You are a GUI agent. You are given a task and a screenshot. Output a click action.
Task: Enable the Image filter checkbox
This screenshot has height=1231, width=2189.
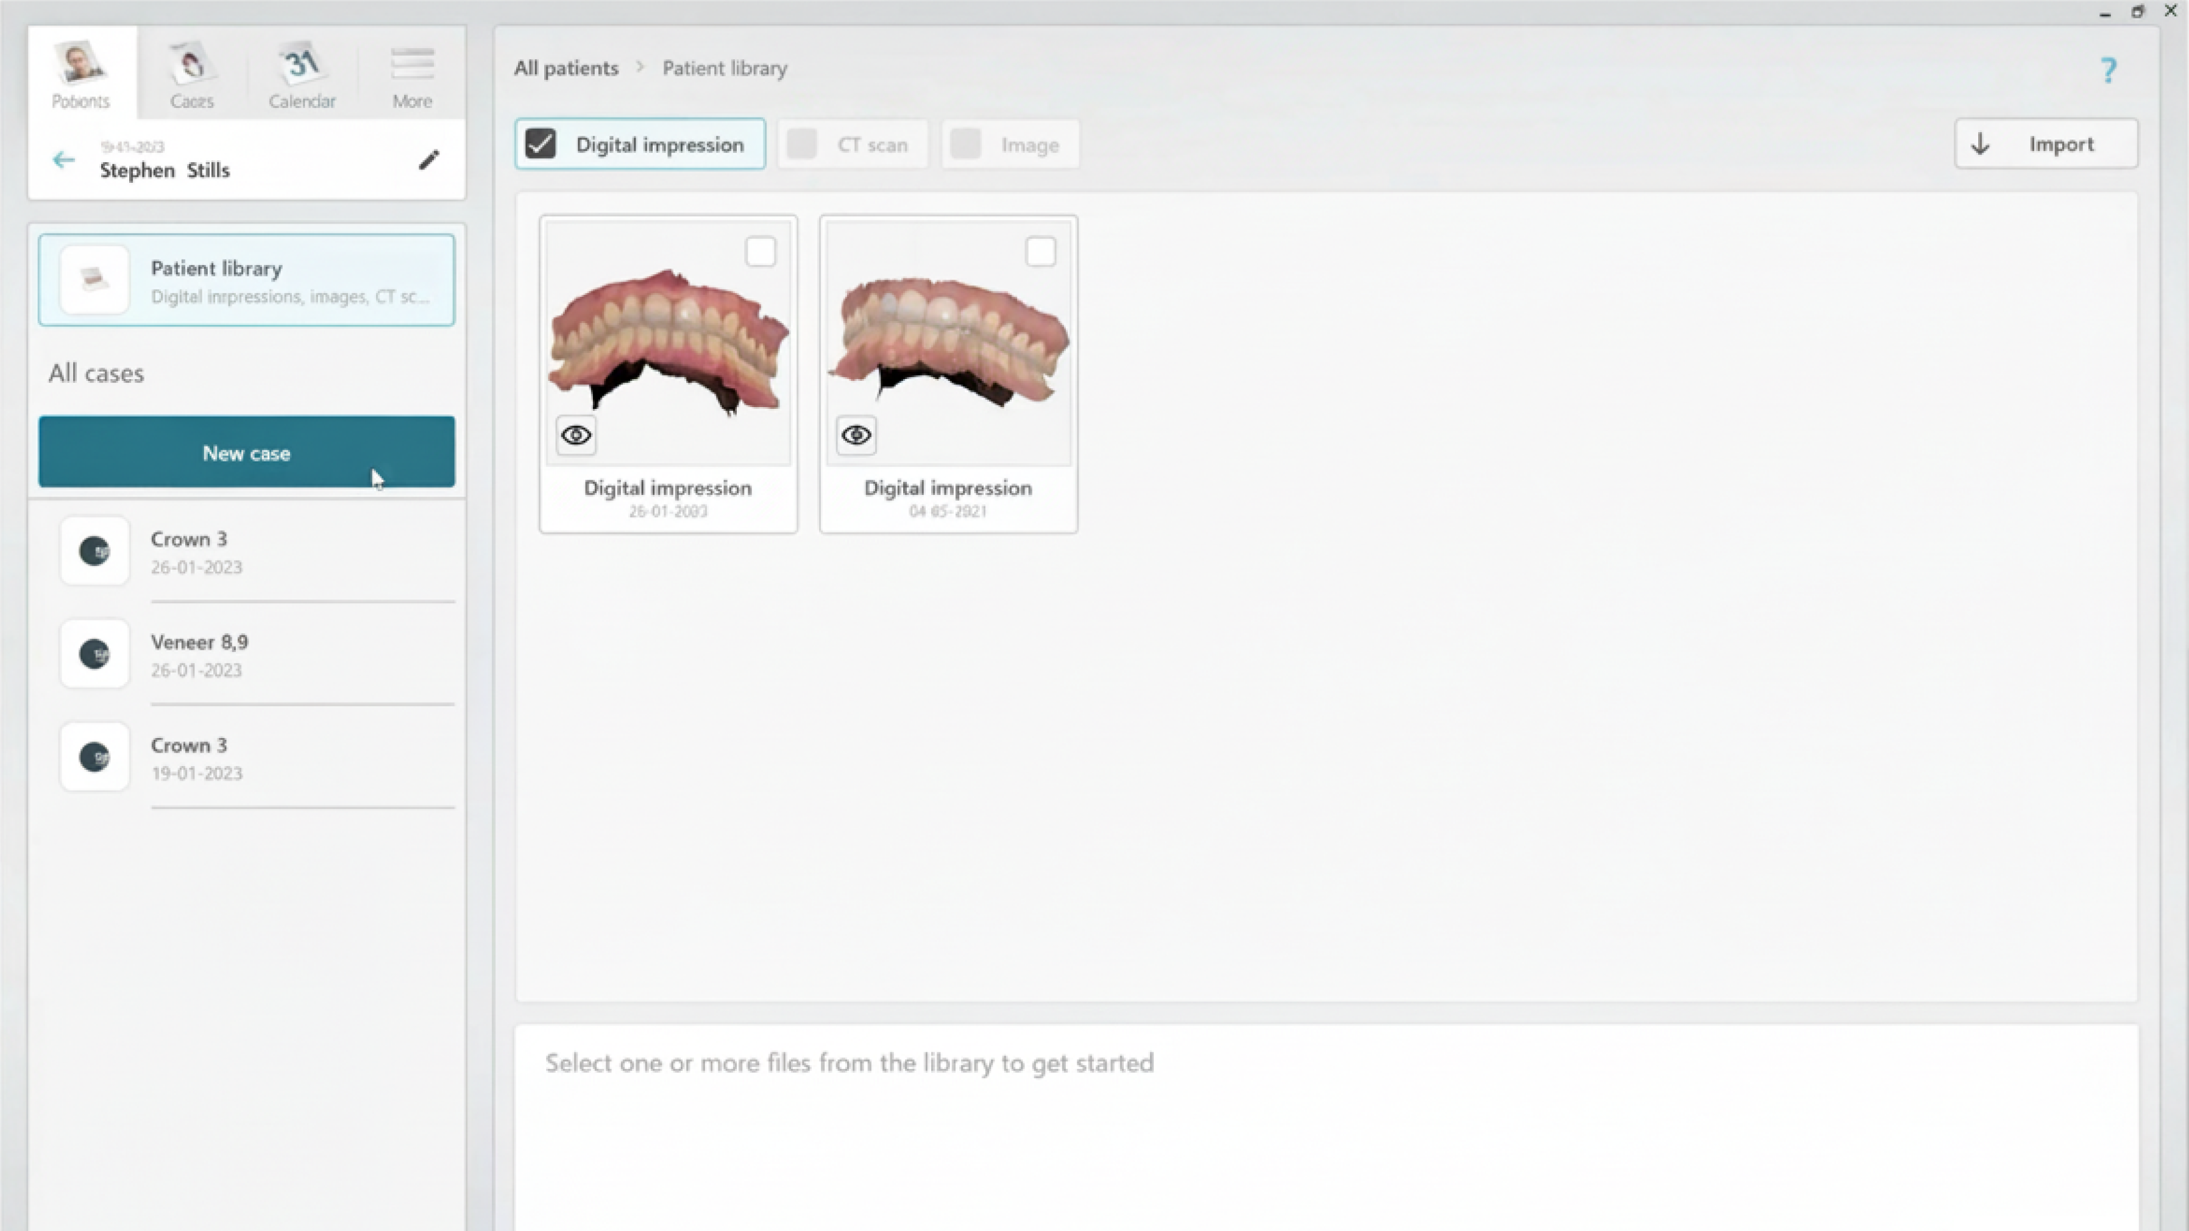click(x=966, y=144)
